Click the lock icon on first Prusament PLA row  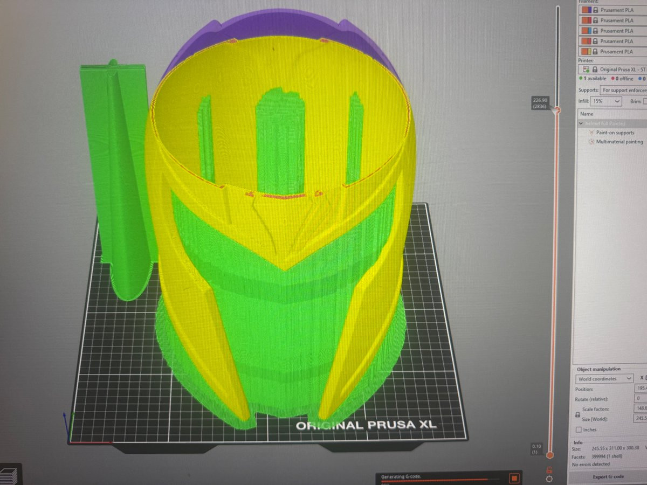(595, 10)
